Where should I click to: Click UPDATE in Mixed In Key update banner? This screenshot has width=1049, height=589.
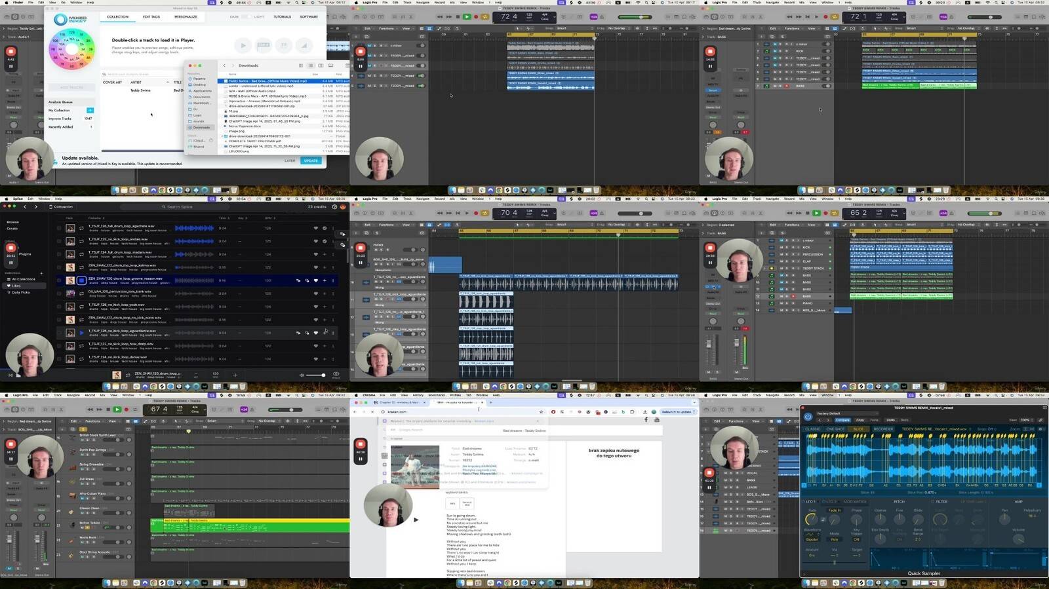pyautogui.click(x=311, y=161)
